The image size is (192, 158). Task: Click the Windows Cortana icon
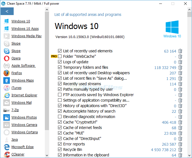tap(7, 132)
